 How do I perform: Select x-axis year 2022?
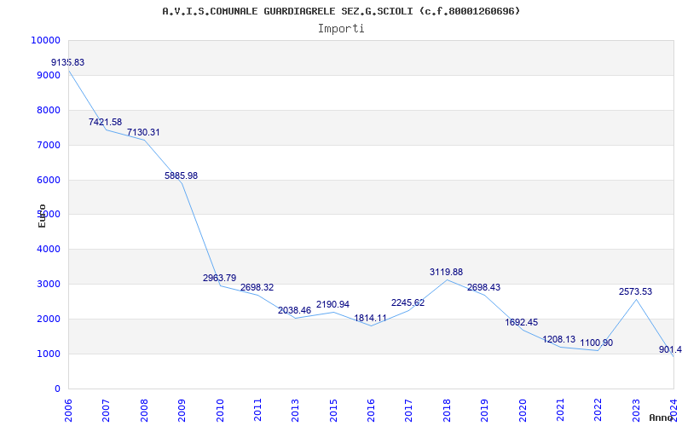[598, 410]
